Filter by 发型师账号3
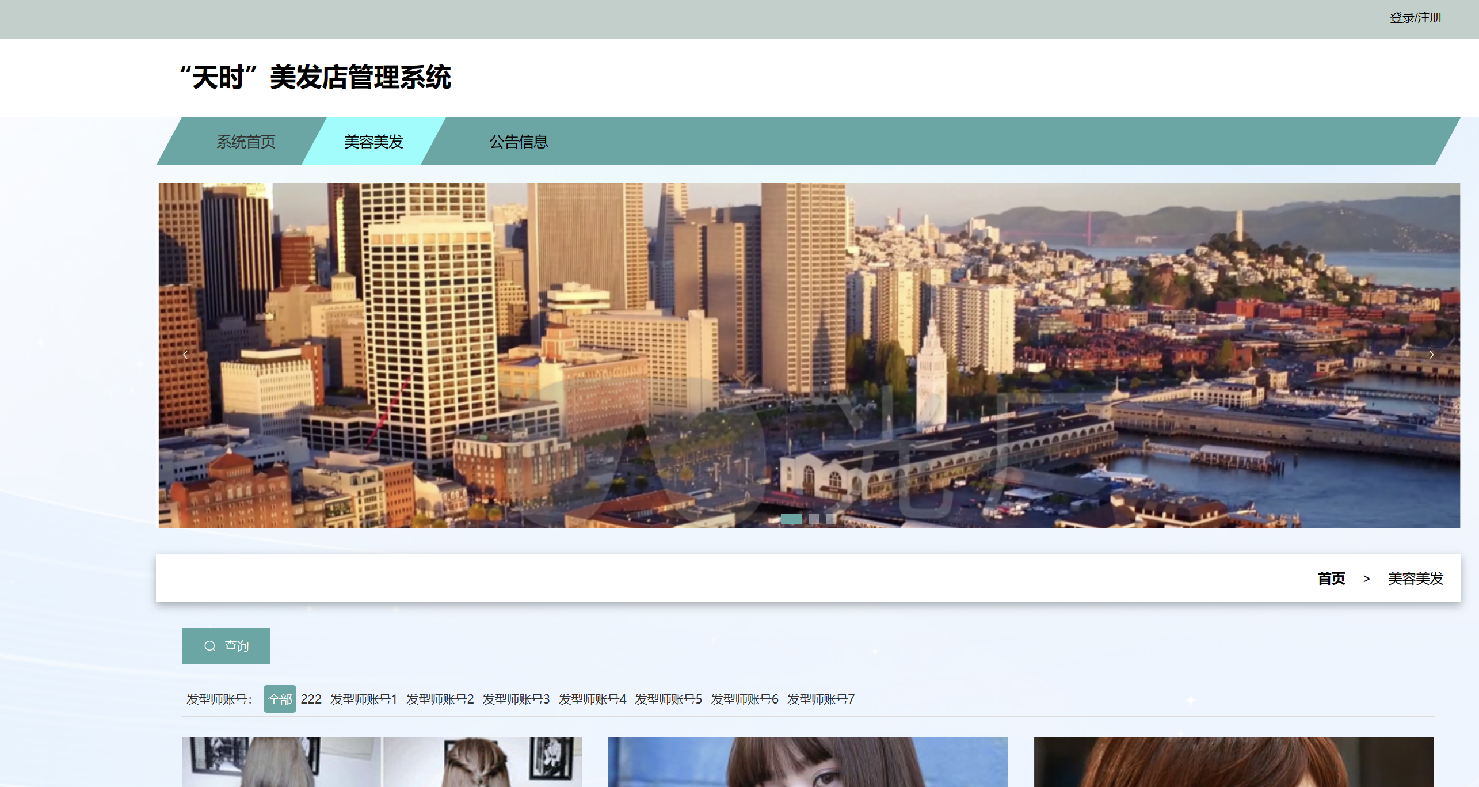This screenshot has width=1479, height=787. tap(516, 699)
